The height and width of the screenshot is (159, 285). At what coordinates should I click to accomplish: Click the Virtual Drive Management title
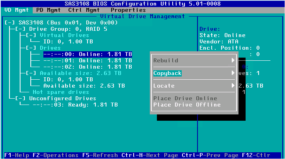(x=143, y=16)
